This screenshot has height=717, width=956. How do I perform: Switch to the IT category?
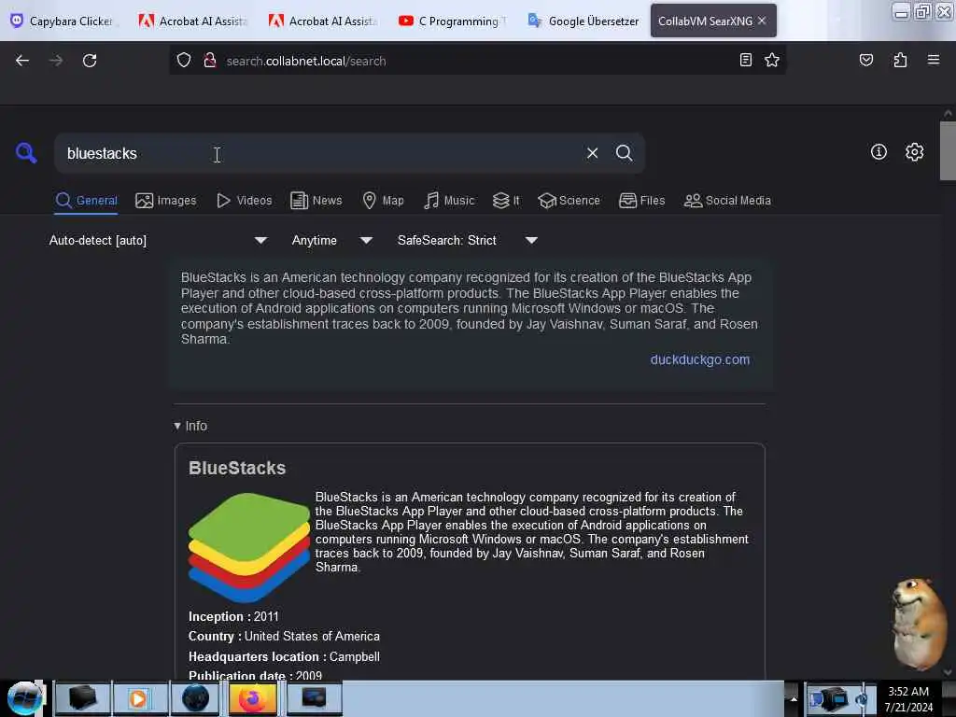506,201
